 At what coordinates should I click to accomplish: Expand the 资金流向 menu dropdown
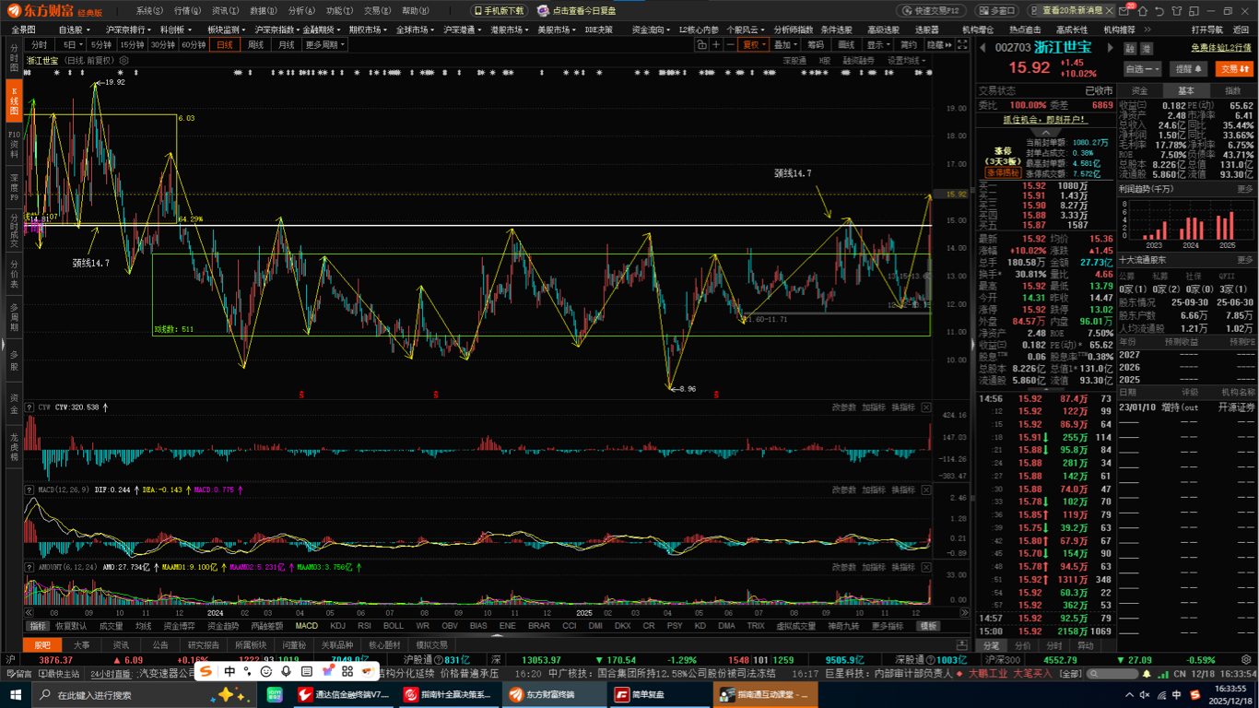point(651,29)
